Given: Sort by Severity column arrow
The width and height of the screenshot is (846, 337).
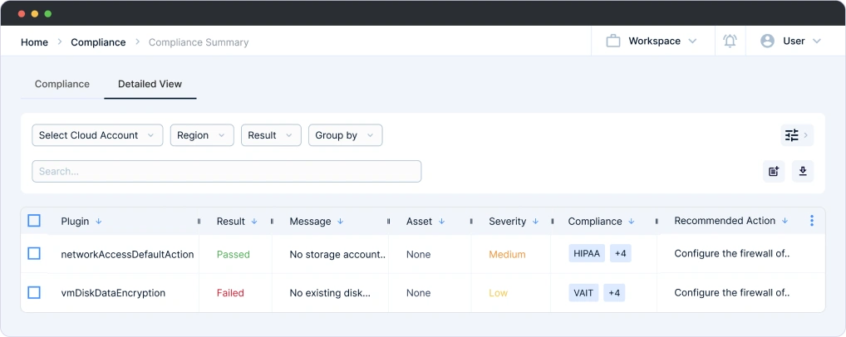Looking at the screenshot, I should coord(536,222).
